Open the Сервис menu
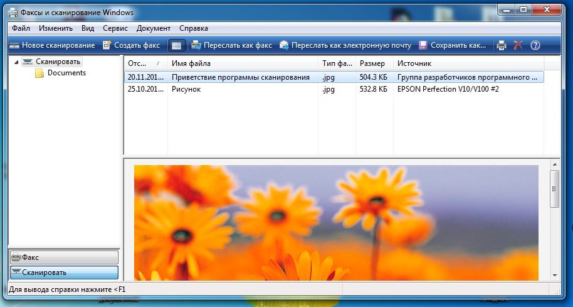Viewport: 573px width, 307px height. (115, 28)
